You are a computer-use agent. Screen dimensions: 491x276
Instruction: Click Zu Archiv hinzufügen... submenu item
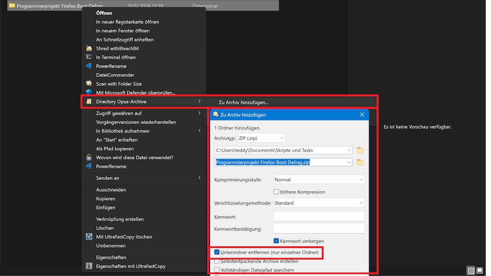(243, 103)
